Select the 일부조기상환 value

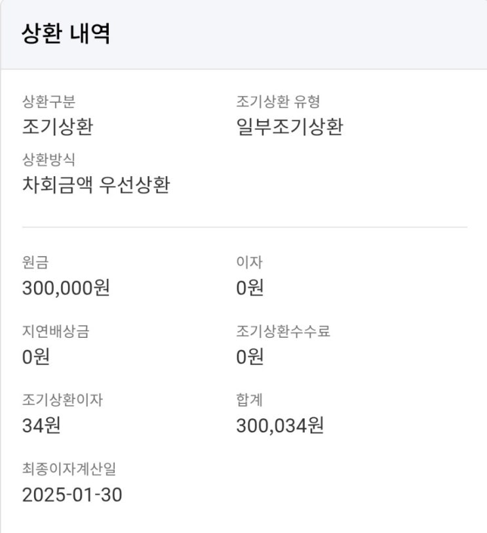(290, 127)
